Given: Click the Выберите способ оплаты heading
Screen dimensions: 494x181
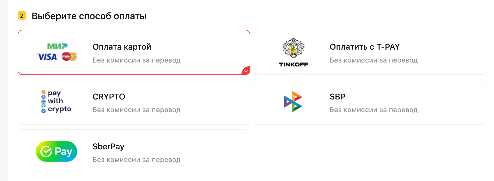Looking at the screenshot, I should (x=89, y=16).
